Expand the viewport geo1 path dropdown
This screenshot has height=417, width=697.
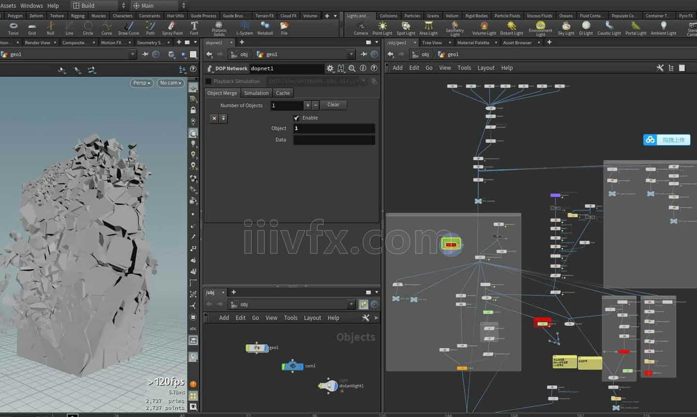coord(132,54)
